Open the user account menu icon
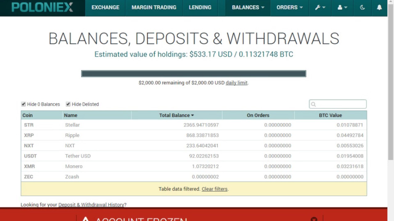This screenshot has width=394, height=221. [x=342, y=7]
